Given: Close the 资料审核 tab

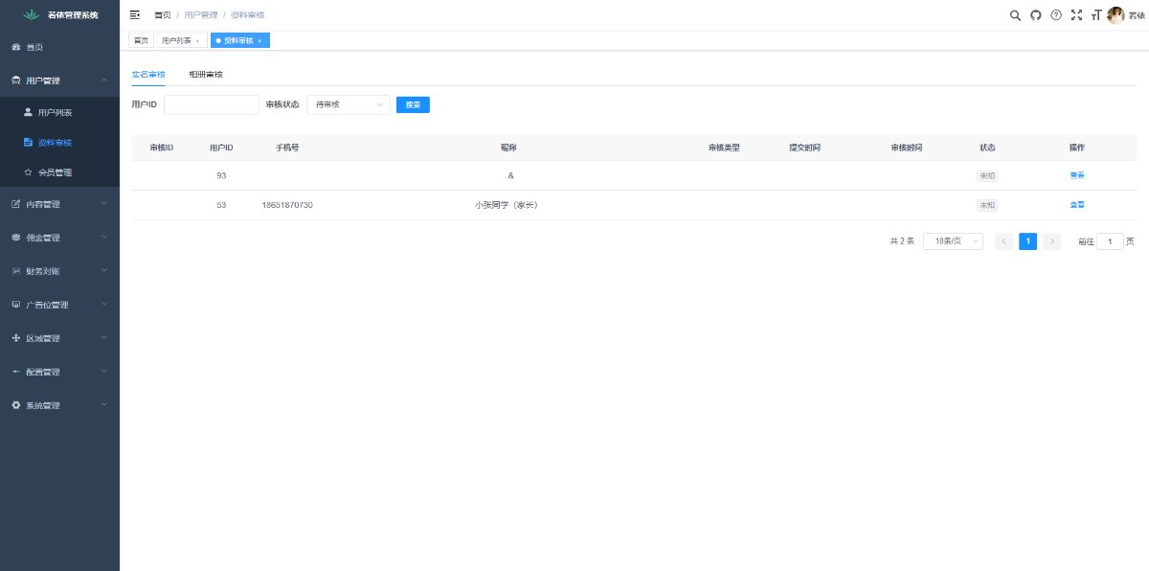Looking at the screenshot, I should tap(259, 40).
